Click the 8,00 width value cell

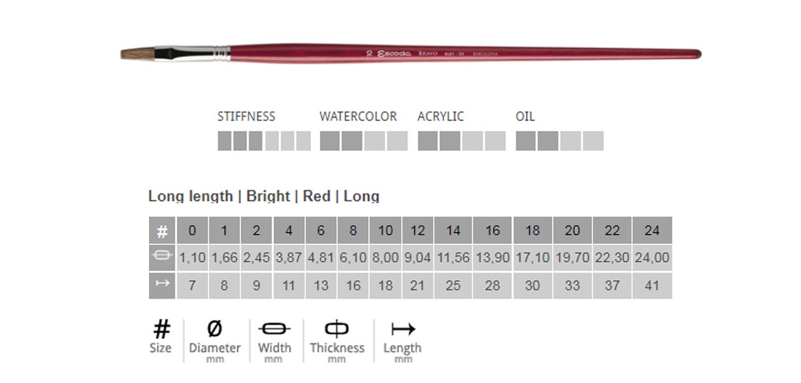[x=385, y=258]
